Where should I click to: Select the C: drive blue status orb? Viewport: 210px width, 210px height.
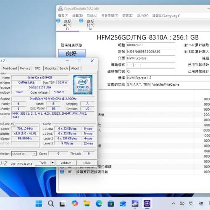click(x=58, y=21)
